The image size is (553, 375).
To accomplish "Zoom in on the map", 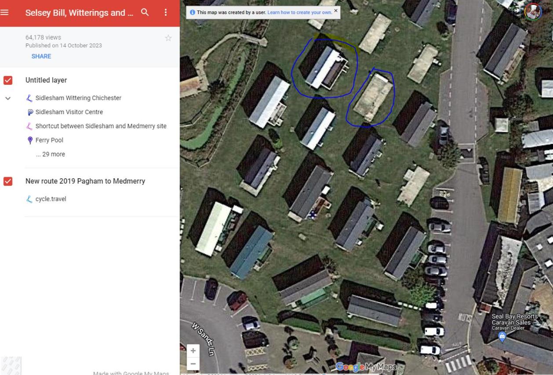I will coord(193,351).
